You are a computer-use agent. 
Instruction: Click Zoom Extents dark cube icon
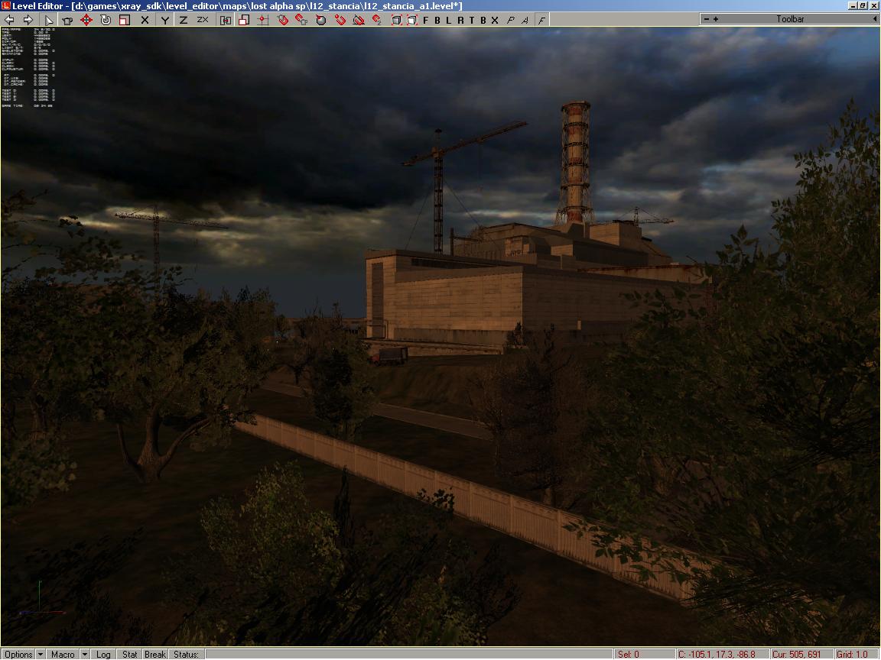point(396,20)
